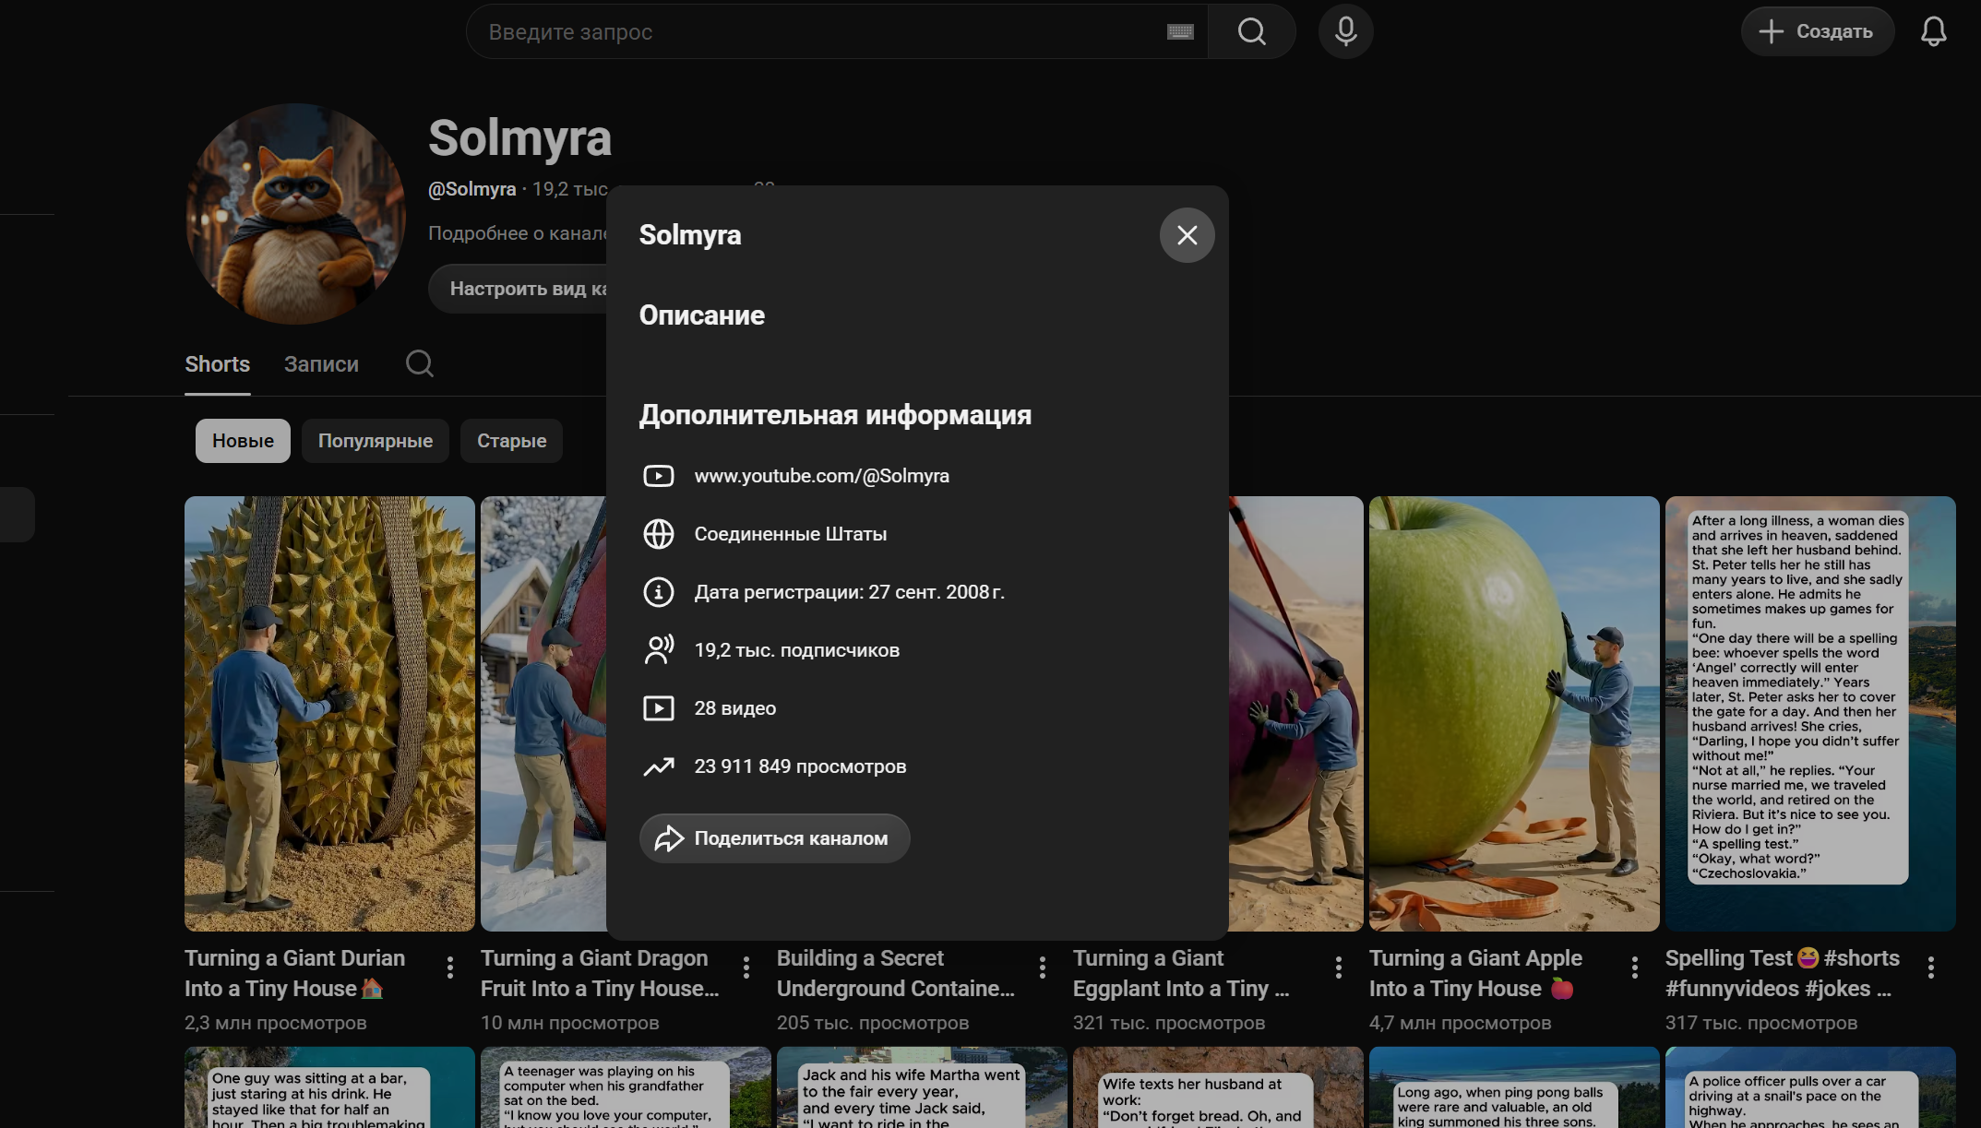Close the Solmyra info dialog

point(1187,235)
